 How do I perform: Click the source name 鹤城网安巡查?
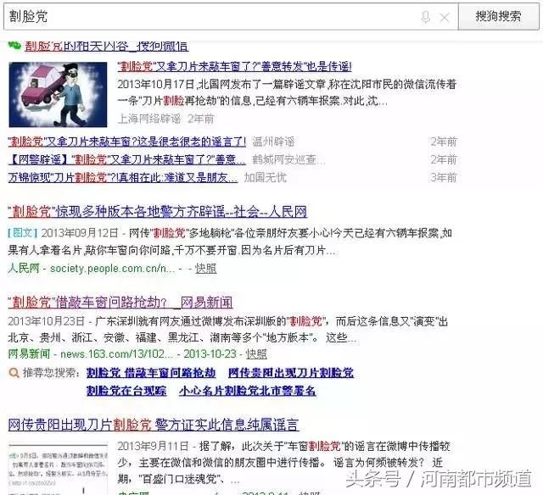tap(288, 159)
